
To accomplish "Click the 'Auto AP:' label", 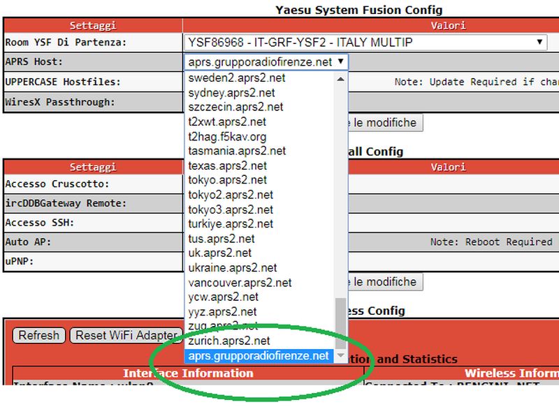I will pyautogui.click(x=28, y=242).
